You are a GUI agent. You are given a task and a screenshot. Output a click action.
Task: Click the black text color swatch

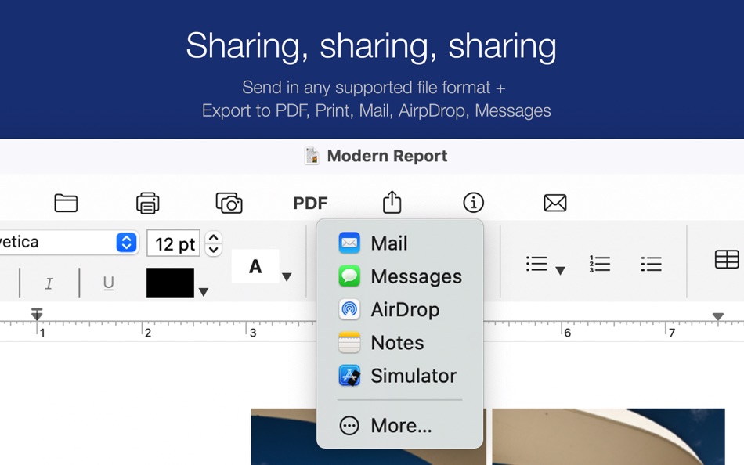click(170, 283)
